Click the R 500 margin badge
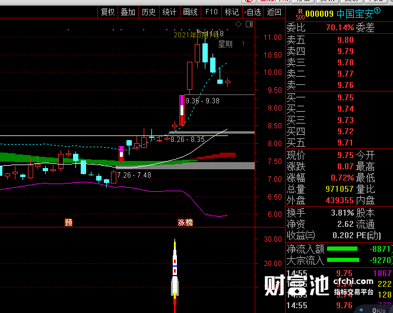 (300, 14)
